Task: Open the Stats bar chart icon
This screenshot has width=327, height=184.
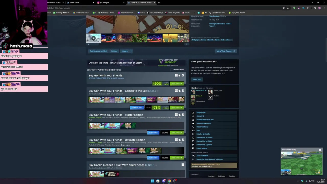Action: pos(193,130)
